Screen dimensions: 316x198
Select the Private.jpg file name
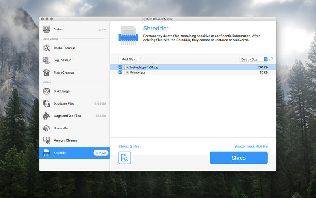coord(137,72)
